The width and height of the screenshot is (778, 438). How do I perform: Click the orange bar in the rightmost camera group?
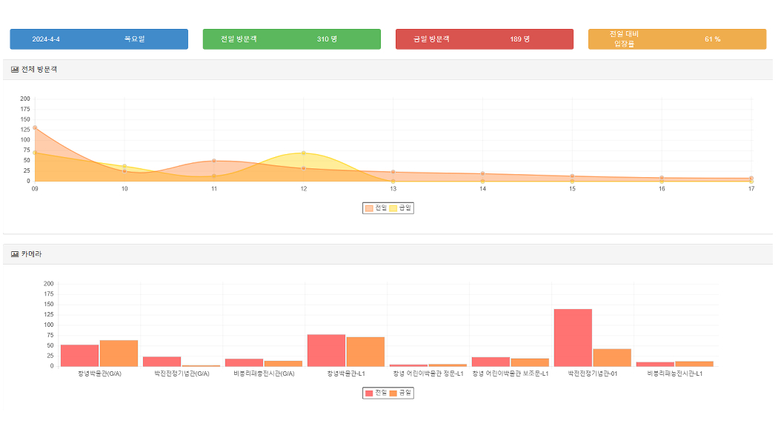click(x=694, y=363)
